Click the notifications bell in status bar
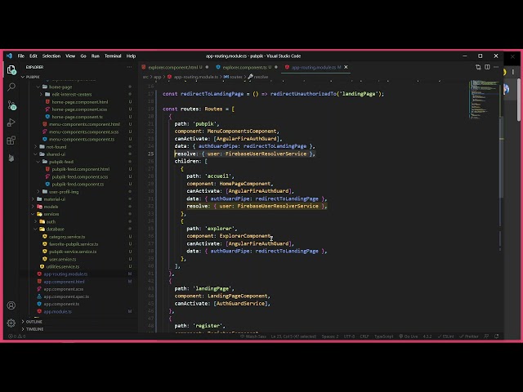This screenshot has height=392, width=523. (497, 336)
